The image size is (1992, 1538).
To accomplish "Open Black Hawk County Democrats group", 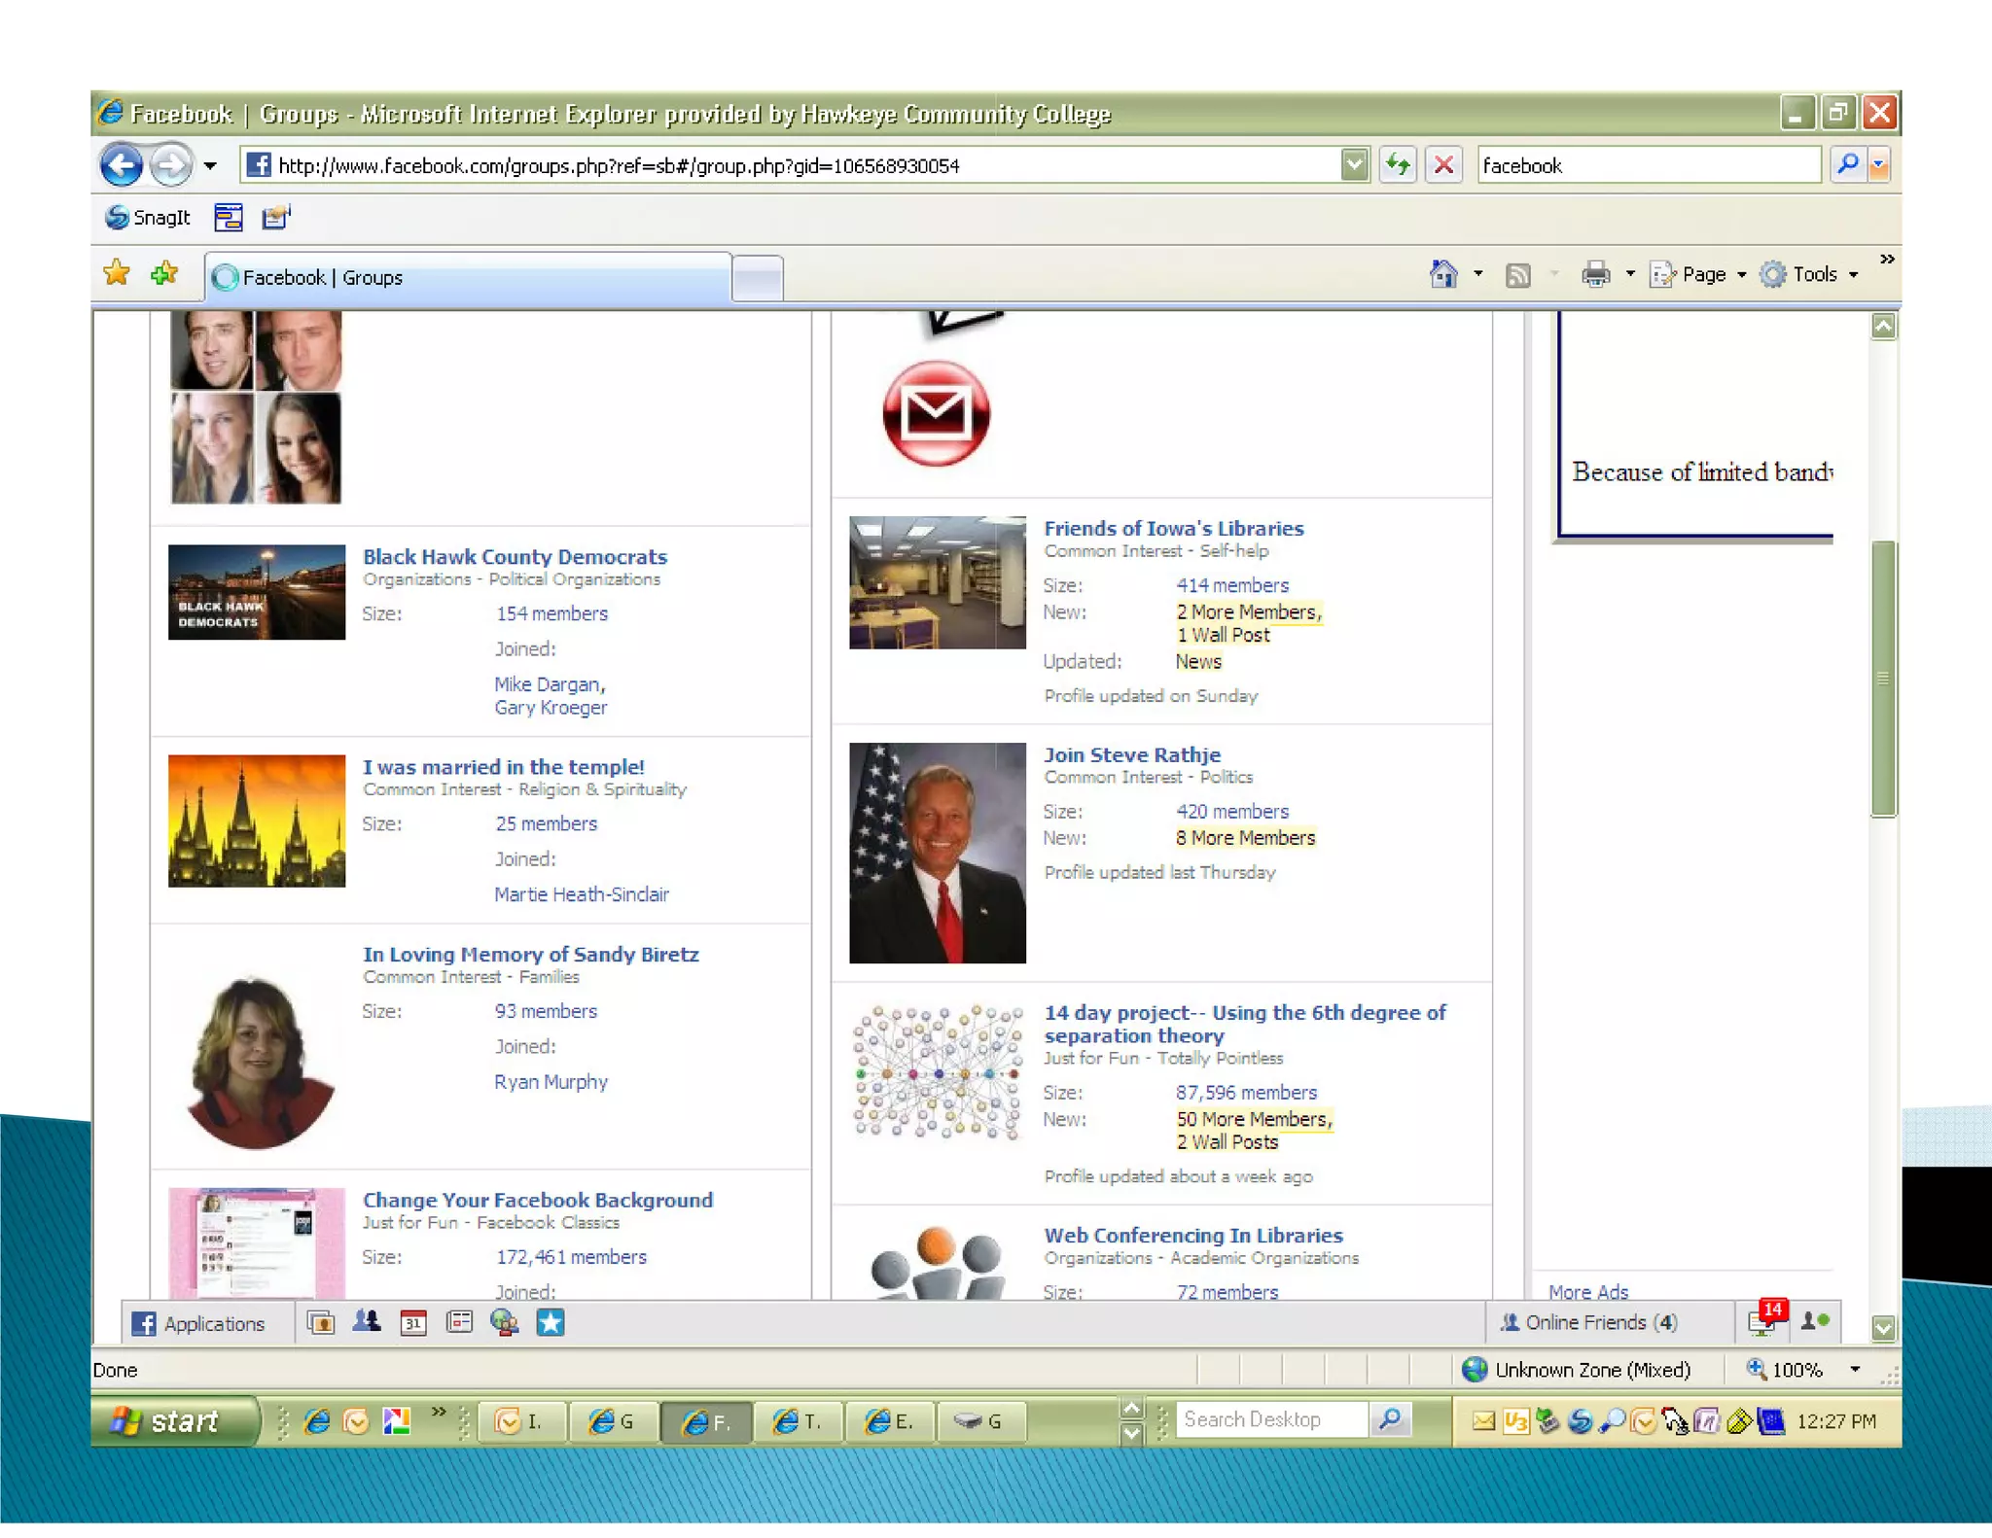I will coord(515,557).
